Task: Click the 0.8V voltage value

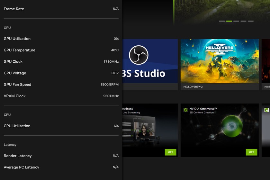Action: click(x=115, y=73)
